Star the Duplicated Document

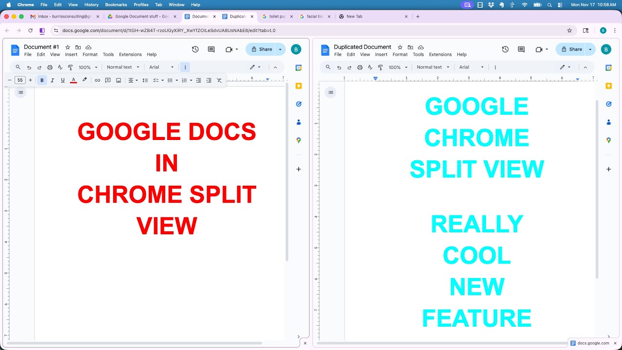(x=400, y=47)
